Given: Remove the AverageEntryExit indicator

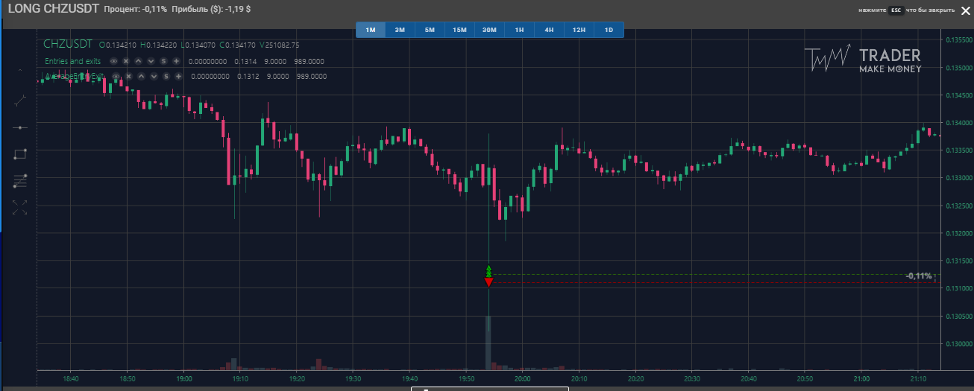Looking at the screenshot, I should click(128, 76).
